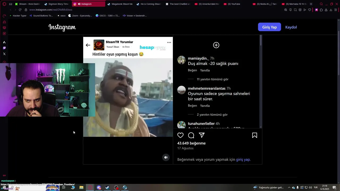340x191 pixels.
Task: Open mamiaydin._ profile picture
Action: click(x=181, y=60)
